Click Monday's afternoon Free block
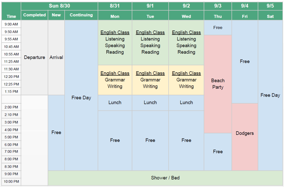 (115, 140)
